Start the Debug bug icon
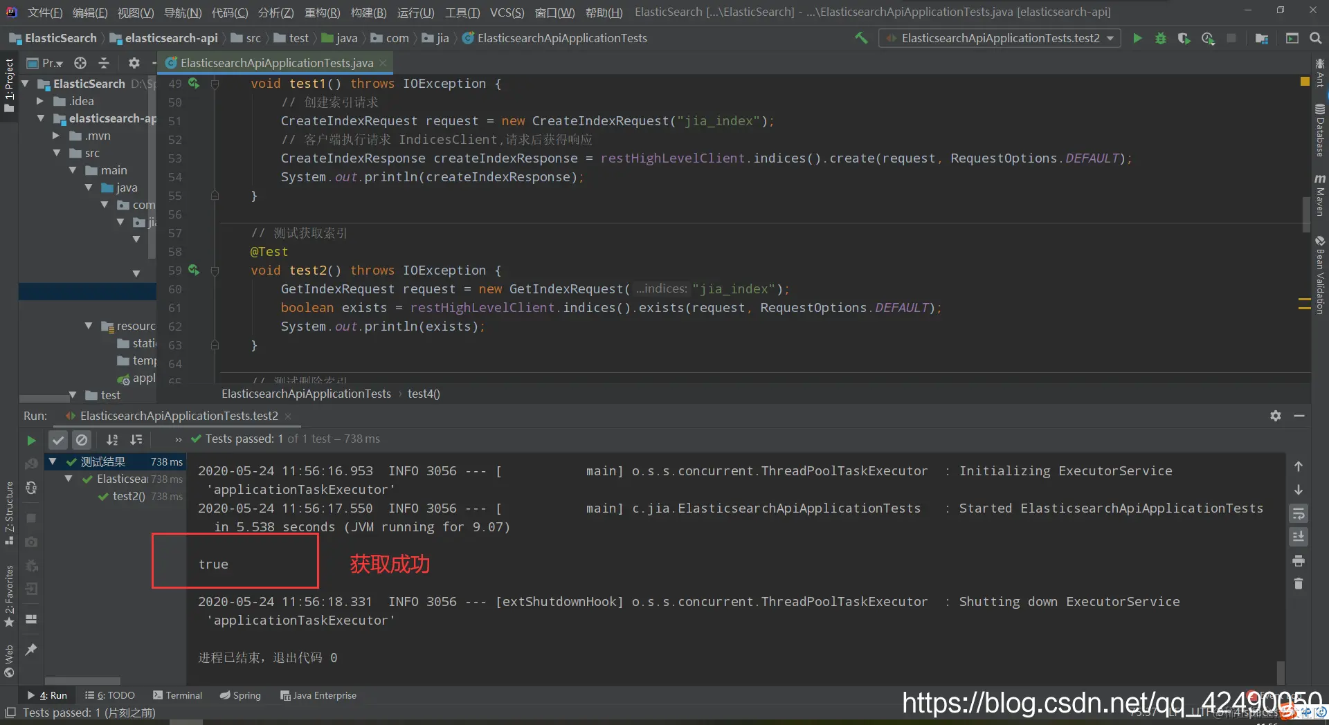The width and height of the screenshot is (1329, 725). coord(1161,38)
